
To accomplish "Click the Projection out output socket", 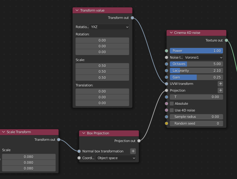I will (x=139, y=141).
